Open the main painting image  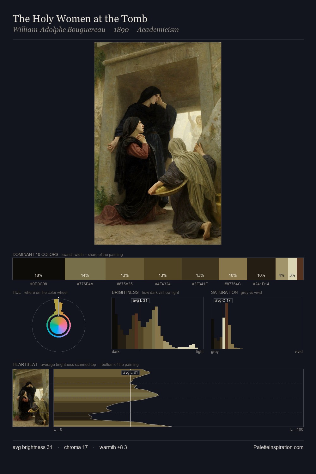(x=158, y=143)
